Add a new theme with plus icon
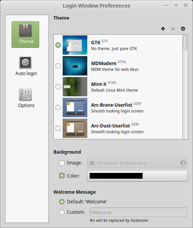 [163, 29]
